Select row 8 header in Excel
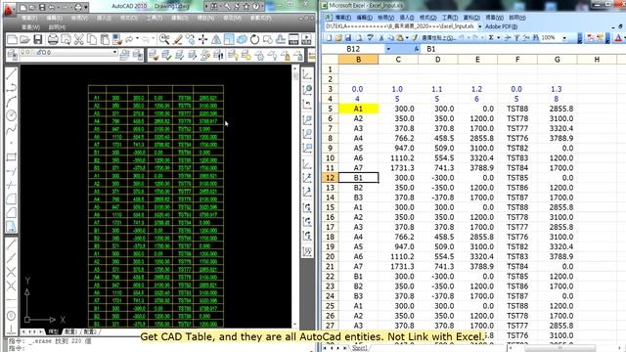 [x=330, y=138]
